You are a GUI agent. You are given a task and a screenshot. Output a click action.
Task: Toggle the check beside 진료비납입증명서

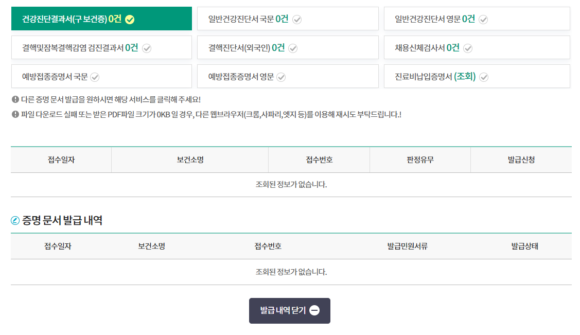483,76
